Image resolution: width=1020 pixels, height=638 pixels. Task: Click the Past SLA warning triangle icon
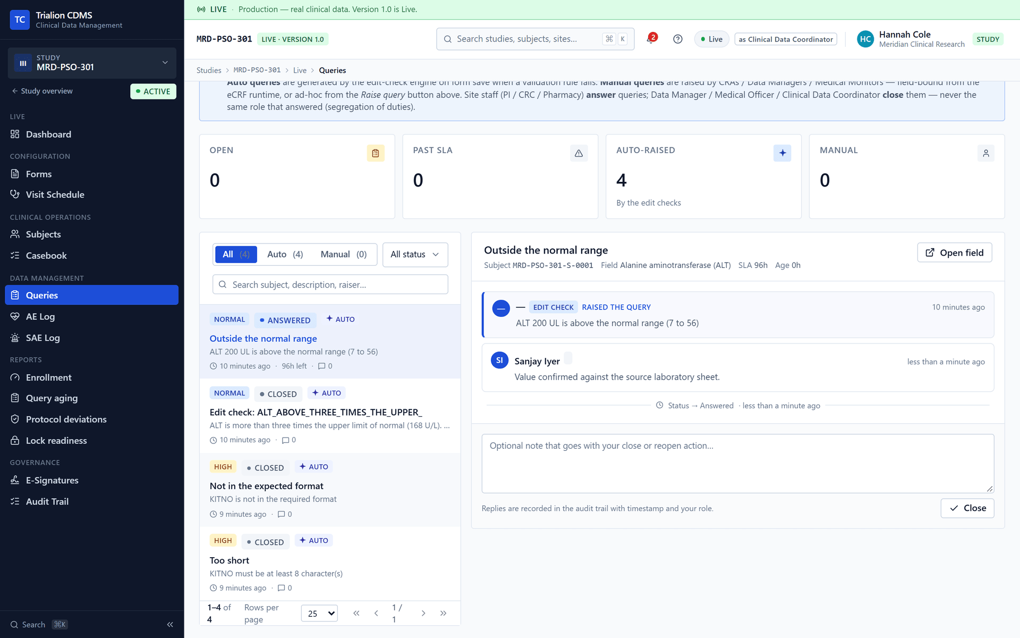tap(579, 153)
